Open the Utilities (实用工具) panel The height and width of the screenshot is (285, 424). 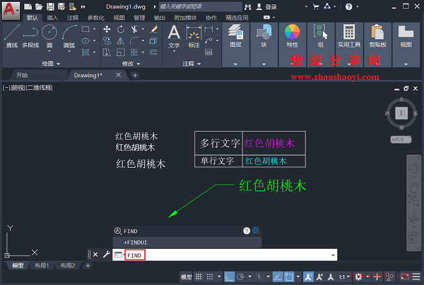[349, 45]
